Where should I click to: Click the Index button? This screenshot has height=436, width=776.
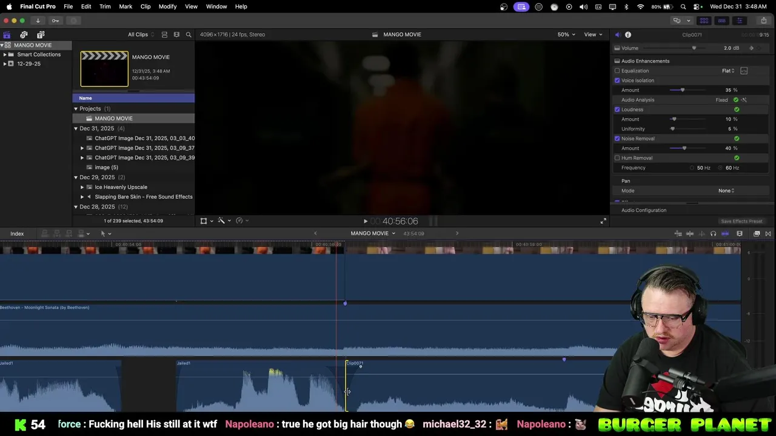(17, 234)
